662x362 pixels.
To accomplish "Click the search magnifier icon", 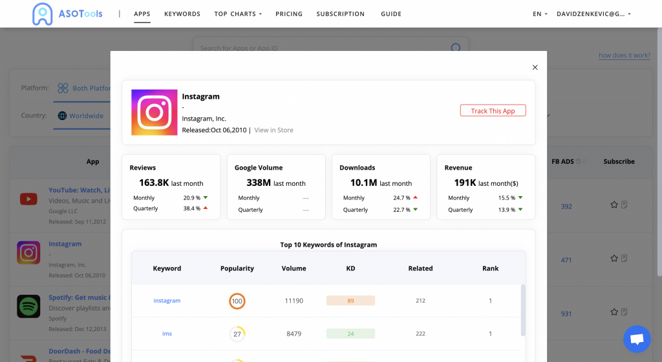I will coord(456,48).
